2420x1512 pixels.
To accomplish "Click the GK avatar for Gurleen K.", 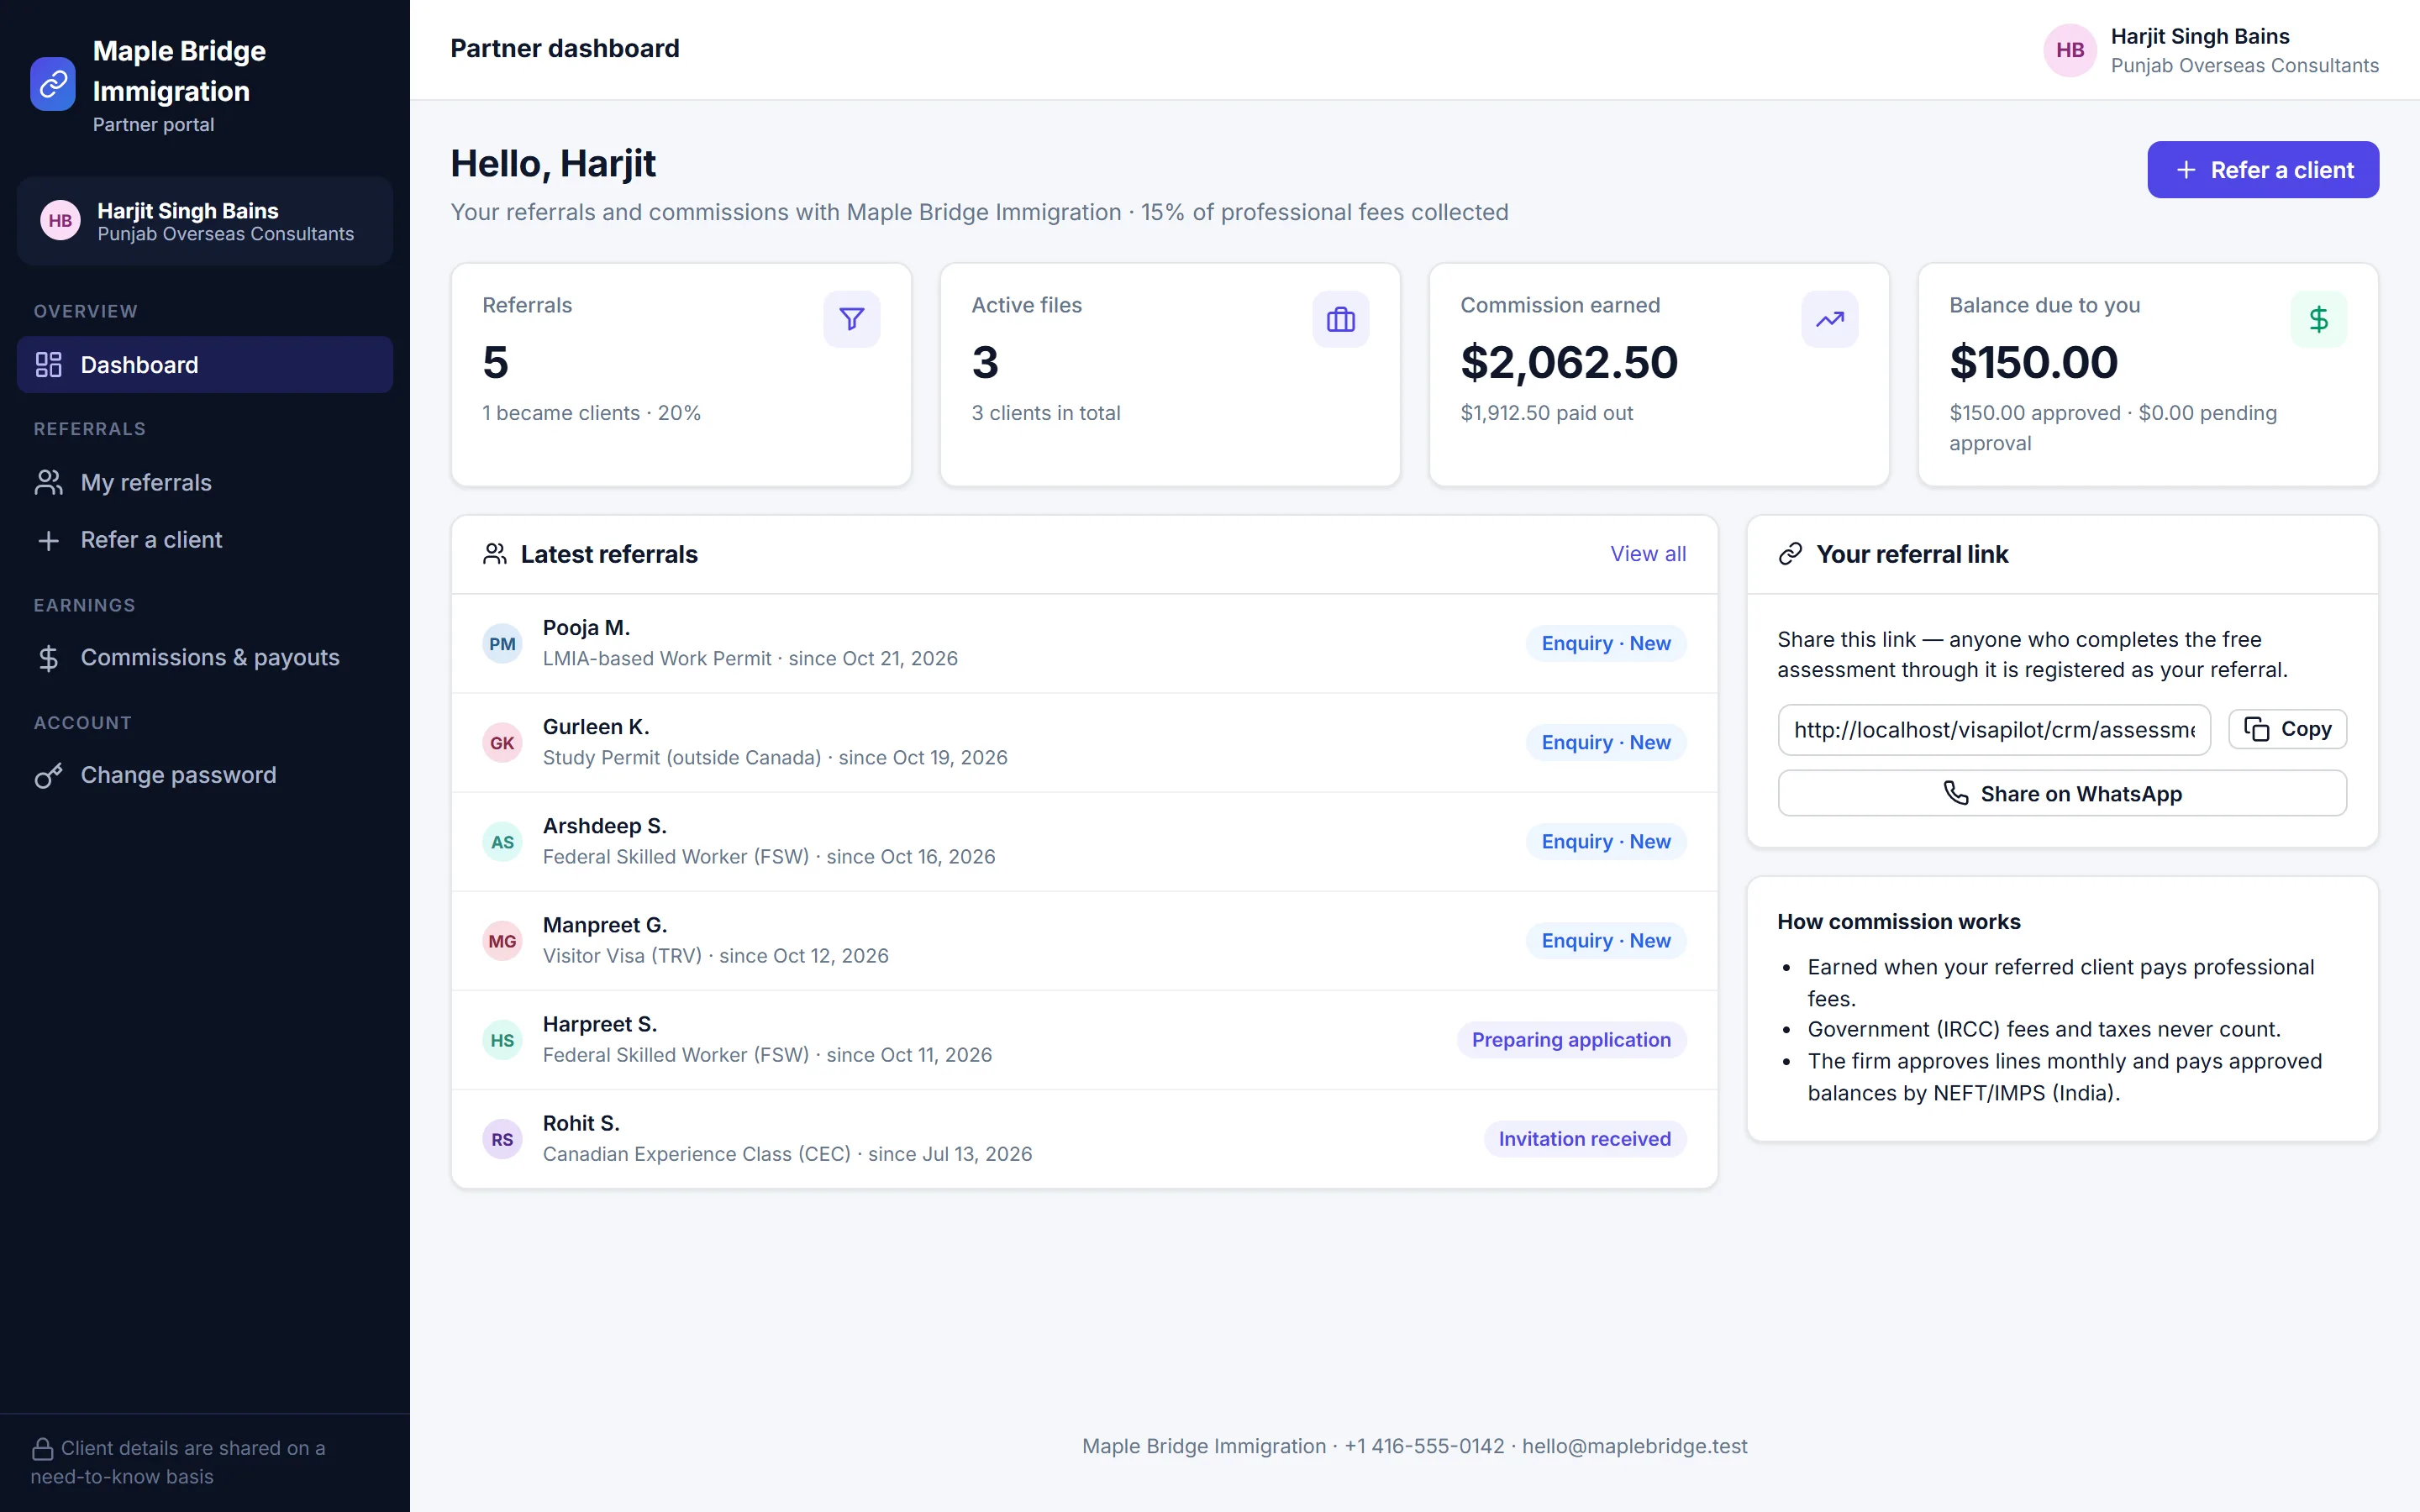I will click(x=502, y=743).
